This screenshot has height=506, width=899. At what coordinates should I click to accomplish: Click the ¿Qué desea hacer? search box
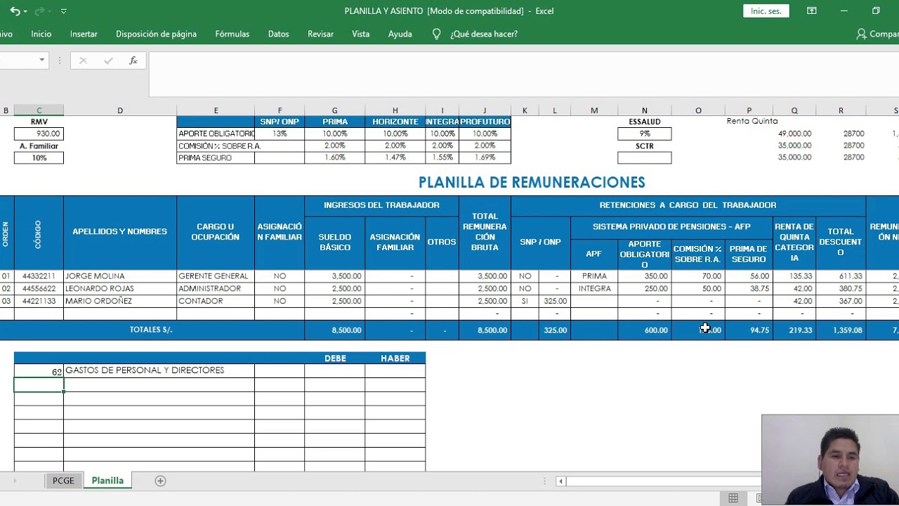tap(484, 34)
